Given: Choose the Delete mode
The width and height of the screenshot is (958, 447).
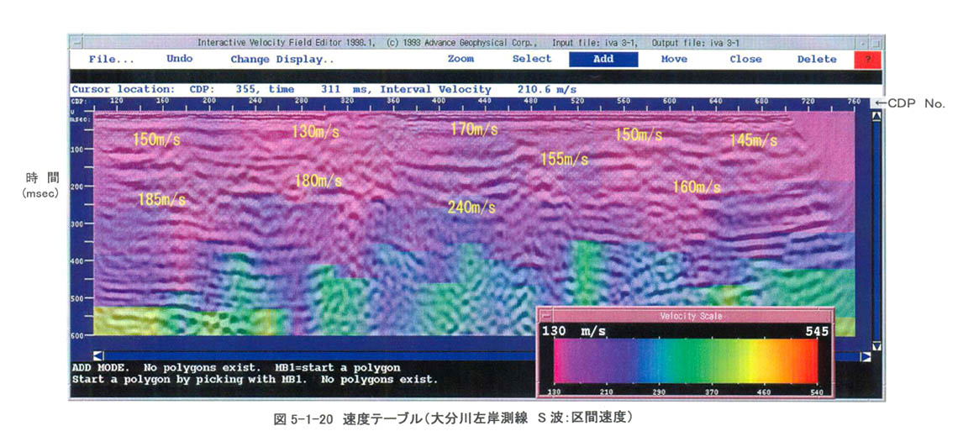Looking at the screenshot, I should click(817, 59).
